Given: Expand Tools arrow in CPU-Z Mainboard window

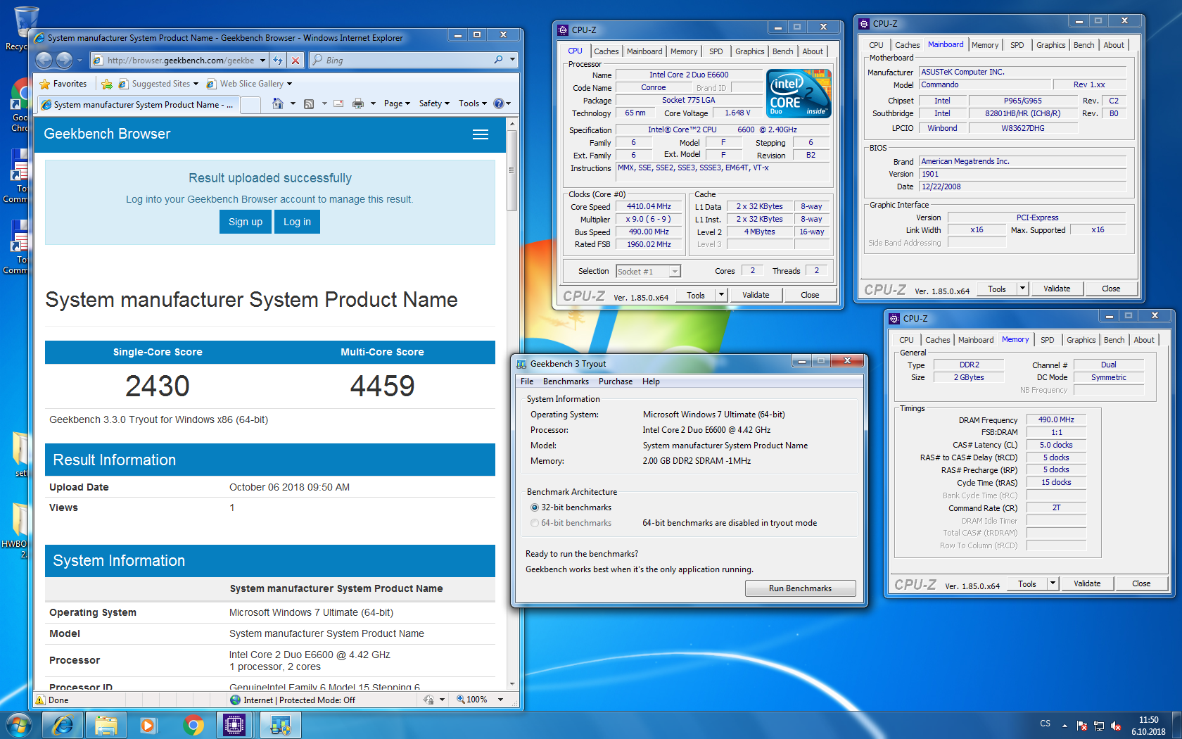Looking at the screenshot, I should tap(1023, 289).
